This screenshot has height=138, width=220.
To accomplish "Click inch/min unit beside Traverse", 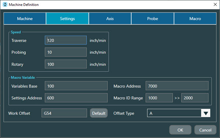I will [98, 40].
